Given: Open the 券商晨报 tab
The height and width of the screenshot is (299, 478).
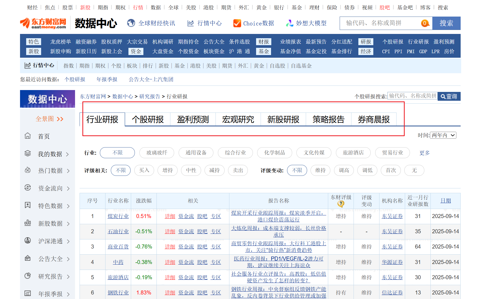Looking at the screenshot, I should [374, 119].
